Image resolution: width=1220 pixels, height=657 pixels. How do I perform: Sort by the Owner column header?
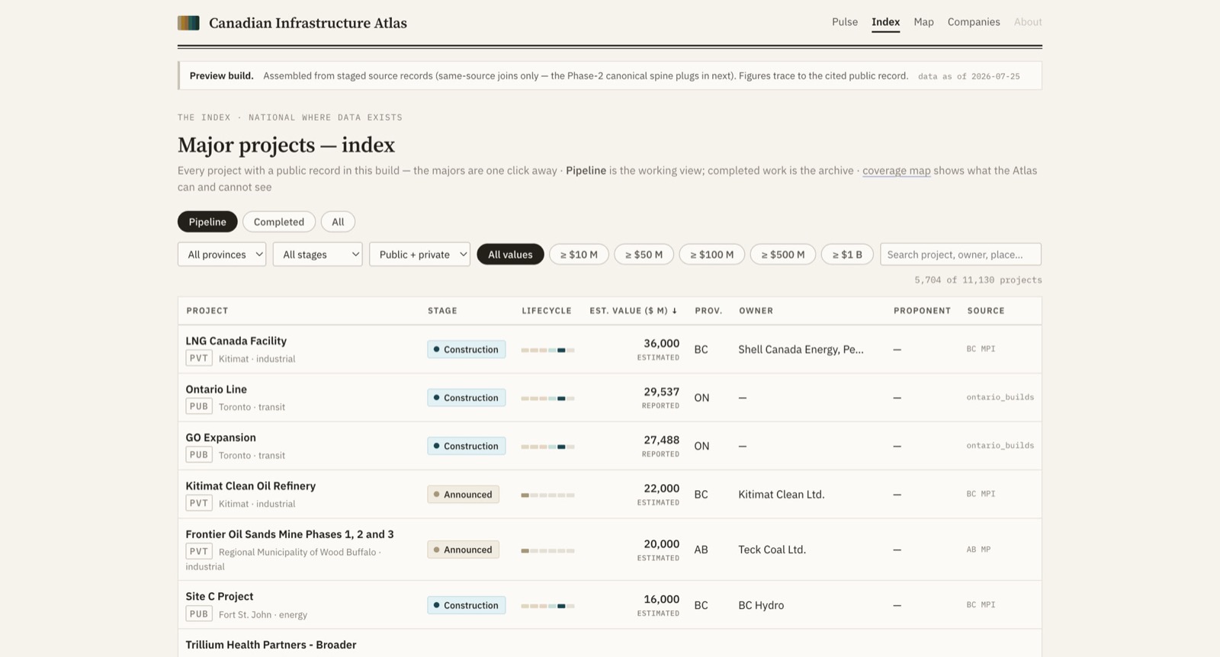pyautogui.click(x=756, y=311)
